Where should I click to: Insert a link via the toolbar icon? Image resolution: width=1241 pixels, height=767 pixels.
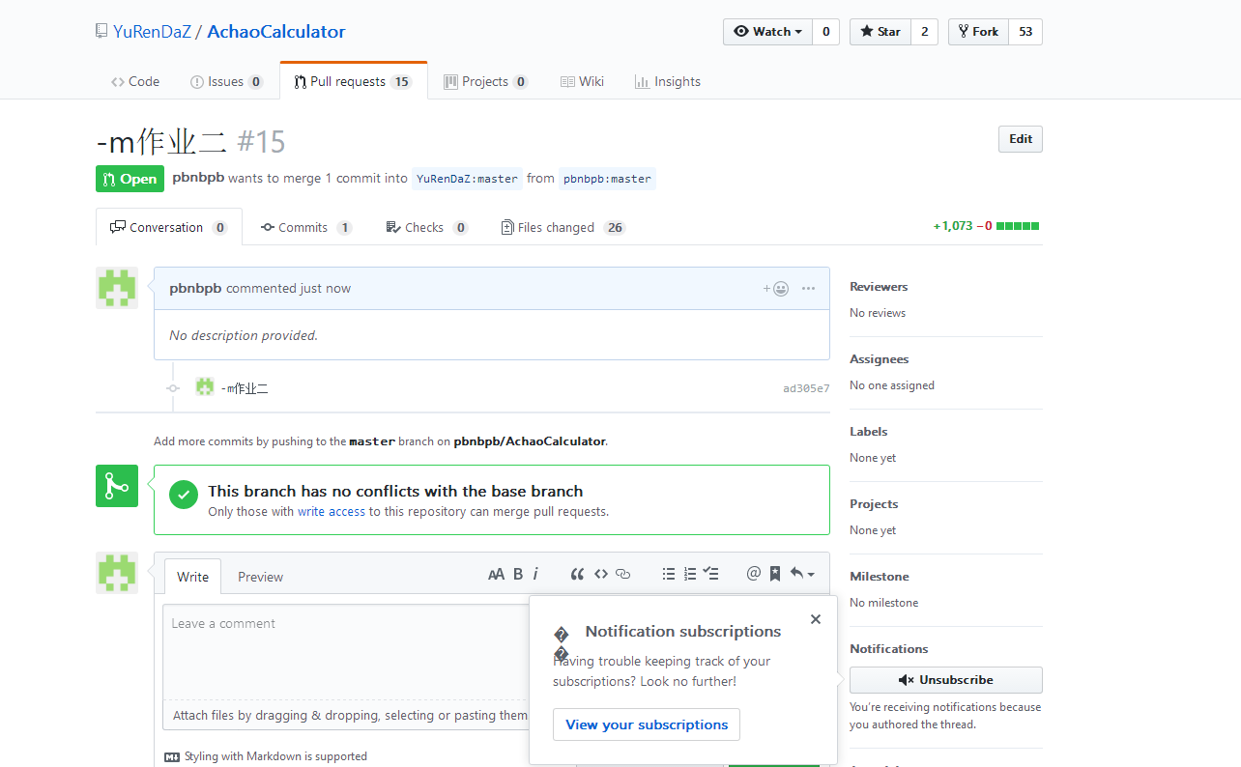pos(623,574)
